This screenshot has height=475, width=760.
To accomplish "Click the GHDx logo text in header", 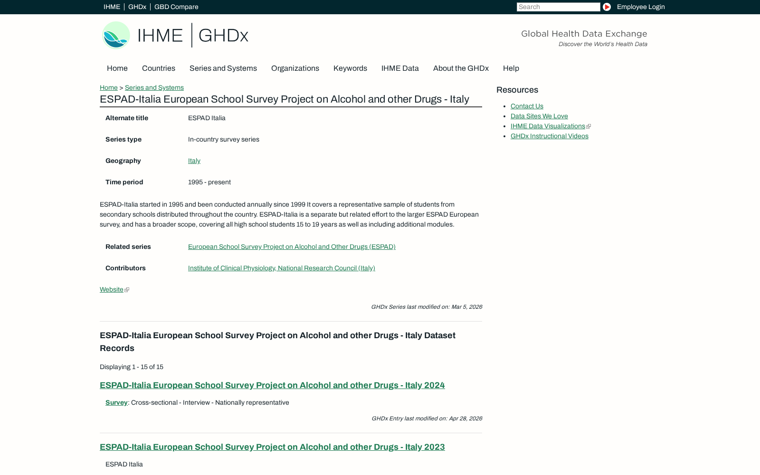I will click(x=223, y=36).
